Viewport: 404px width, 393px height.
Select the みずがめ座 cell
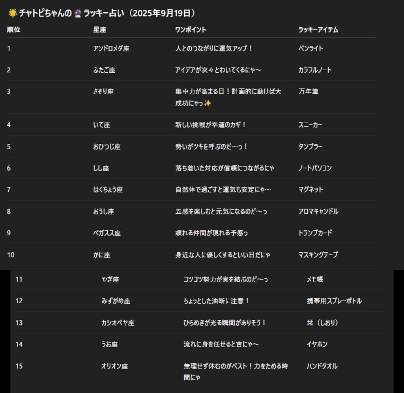pyautogui.click(x=116, y=301)
